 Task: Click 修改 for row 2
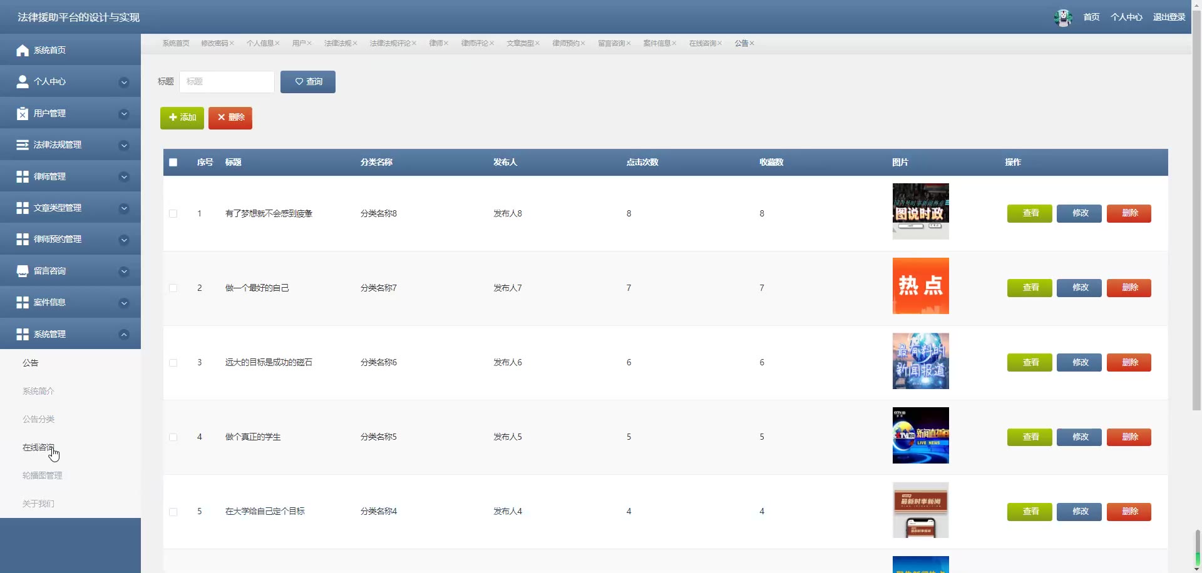tap(1079, 288)
